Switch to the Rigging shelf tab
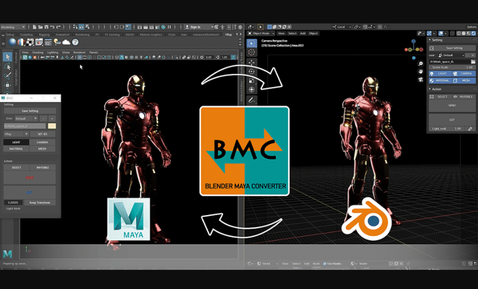This screenshot has height=289, width=478. coord(44,35)
